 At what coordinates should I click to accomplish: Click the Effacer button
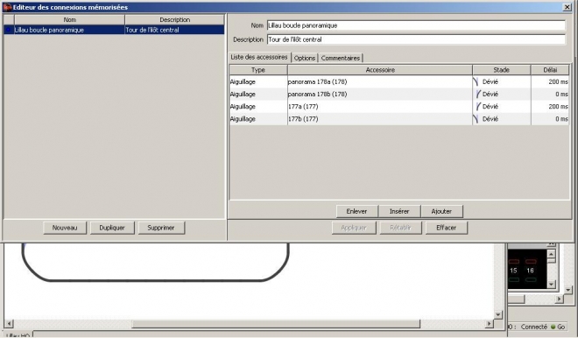click(x=447, y=228)
